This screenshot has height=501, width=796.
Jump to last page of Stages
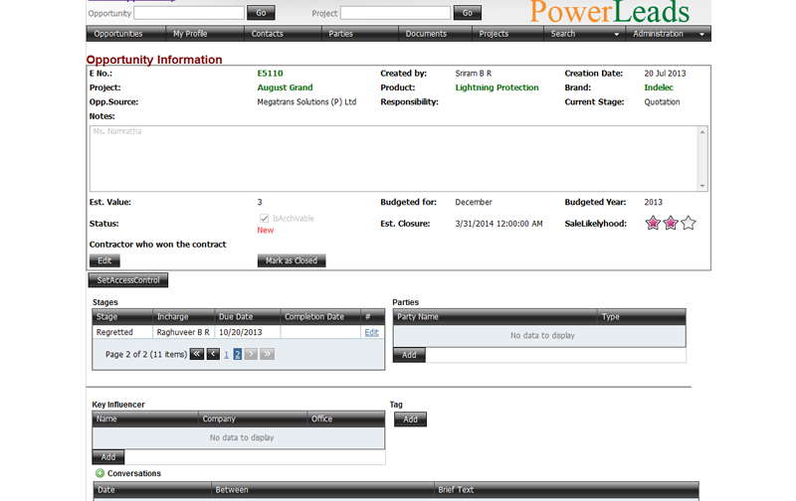268,353
